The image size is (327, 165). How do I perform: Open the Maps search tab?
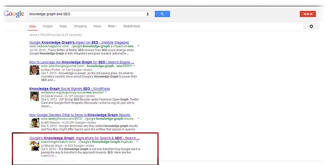tap(63, 26)
